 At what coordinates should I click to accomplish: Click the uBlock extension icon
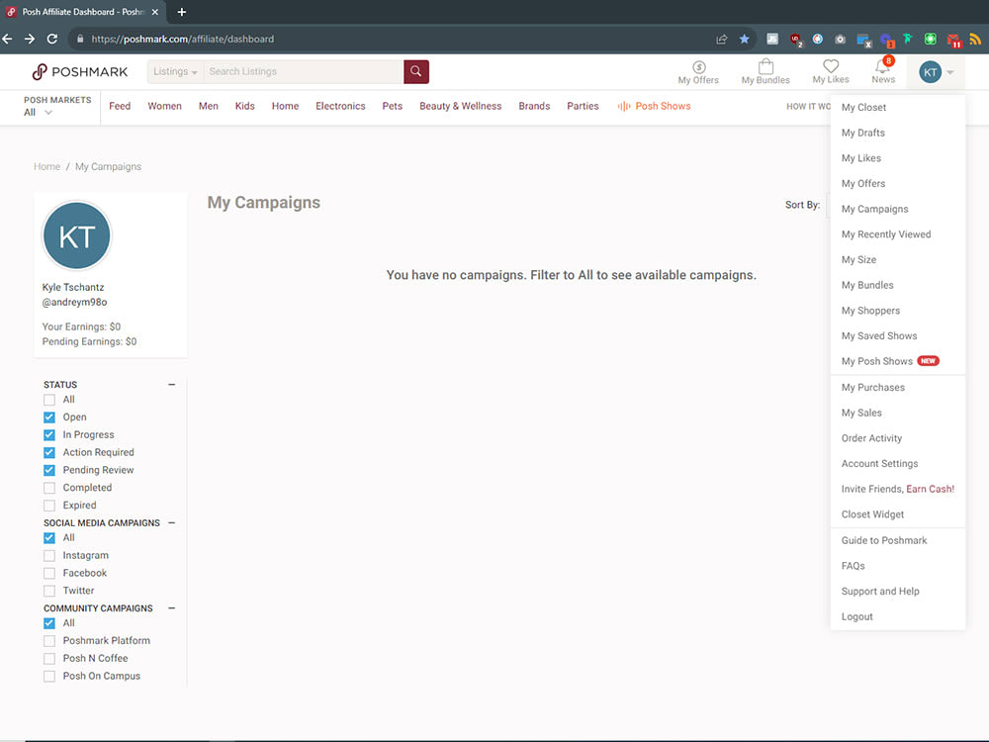click(796, 40)
